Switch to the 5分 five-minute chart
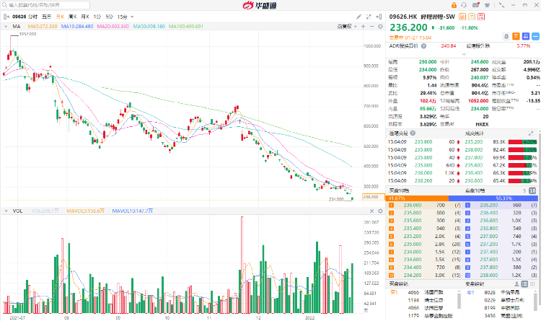 coord(109,17)
